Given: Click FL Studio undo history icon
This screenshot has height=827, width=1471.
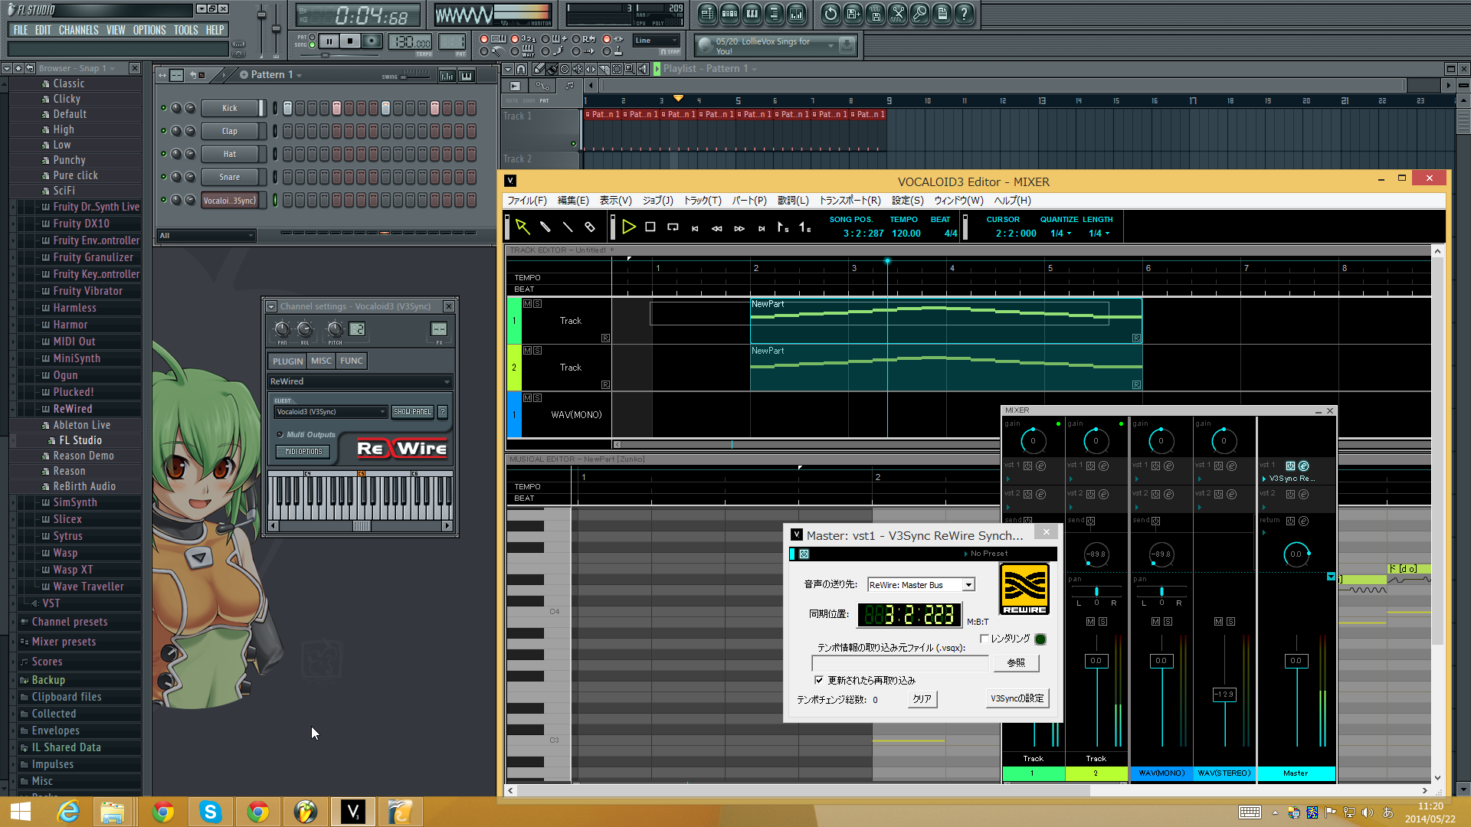Looking at the screenshot, I should click(x=831, y=14).
